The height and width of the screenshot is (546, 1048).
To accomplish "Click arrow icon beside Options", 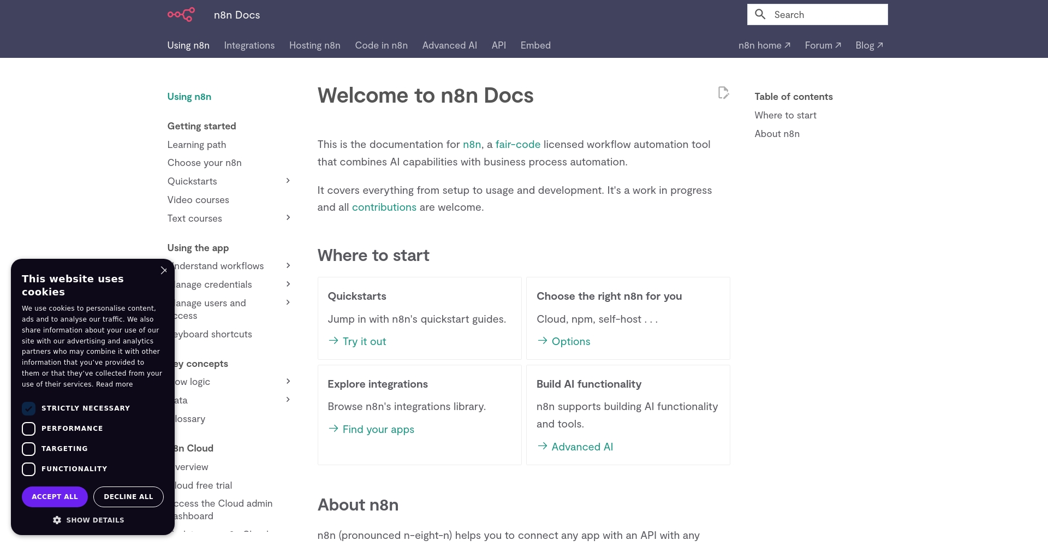I will tap(543, 341).
